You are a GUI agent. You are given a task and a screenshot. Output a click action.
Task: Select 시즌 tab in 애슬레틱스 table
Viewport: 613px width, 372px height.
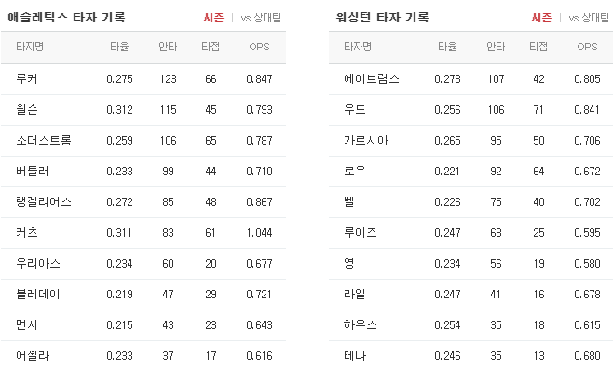point(213,18)
